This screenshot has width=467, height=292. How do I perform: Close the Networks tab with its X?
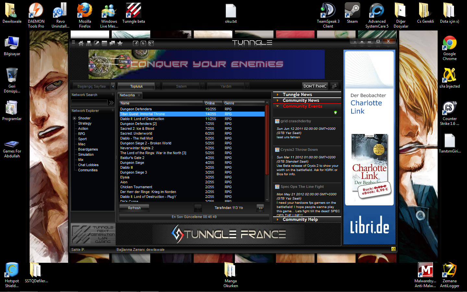pos(139,95)
